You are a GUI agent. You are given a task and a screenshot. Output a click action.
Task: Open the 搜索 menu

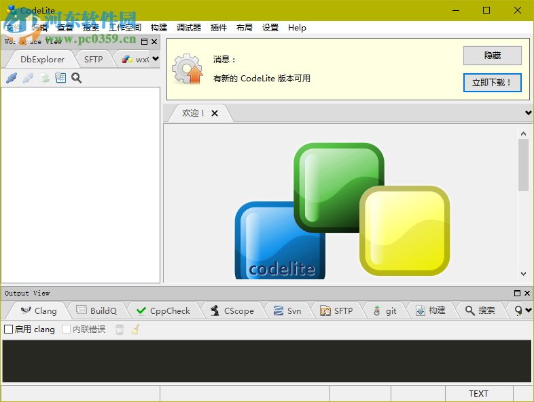[91, 28]
